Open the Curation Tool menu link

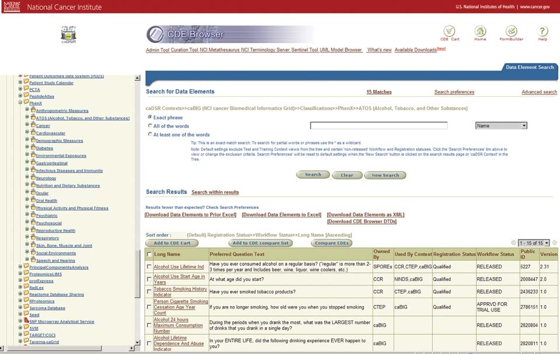184,50
